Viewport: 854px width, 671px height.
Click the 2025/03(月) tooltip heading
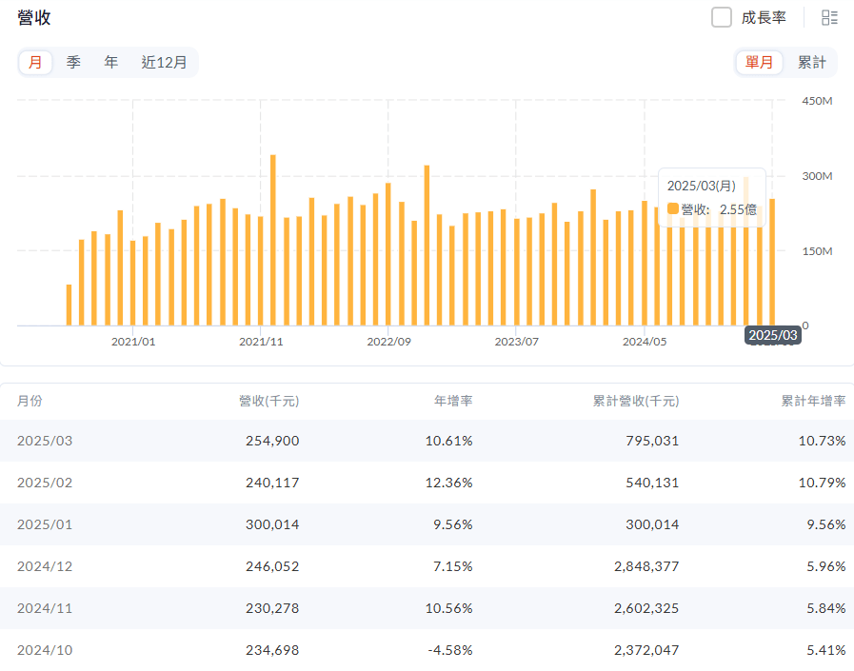[702, 186]
